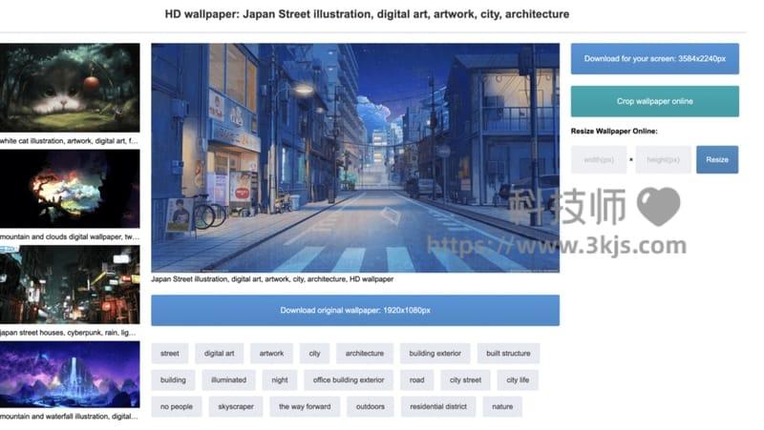The width and height of the screenshot is (764, 430).
Task: Select the built structure tag
Action: point(508,353)
